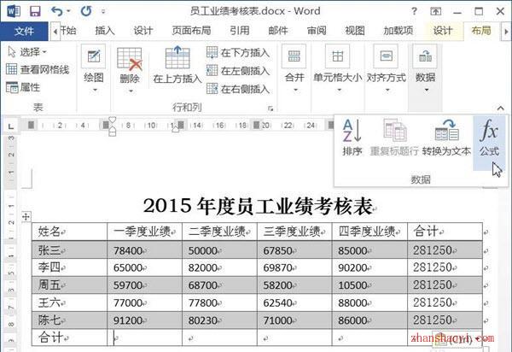Switch to the 审阅 Review tab

317,31
